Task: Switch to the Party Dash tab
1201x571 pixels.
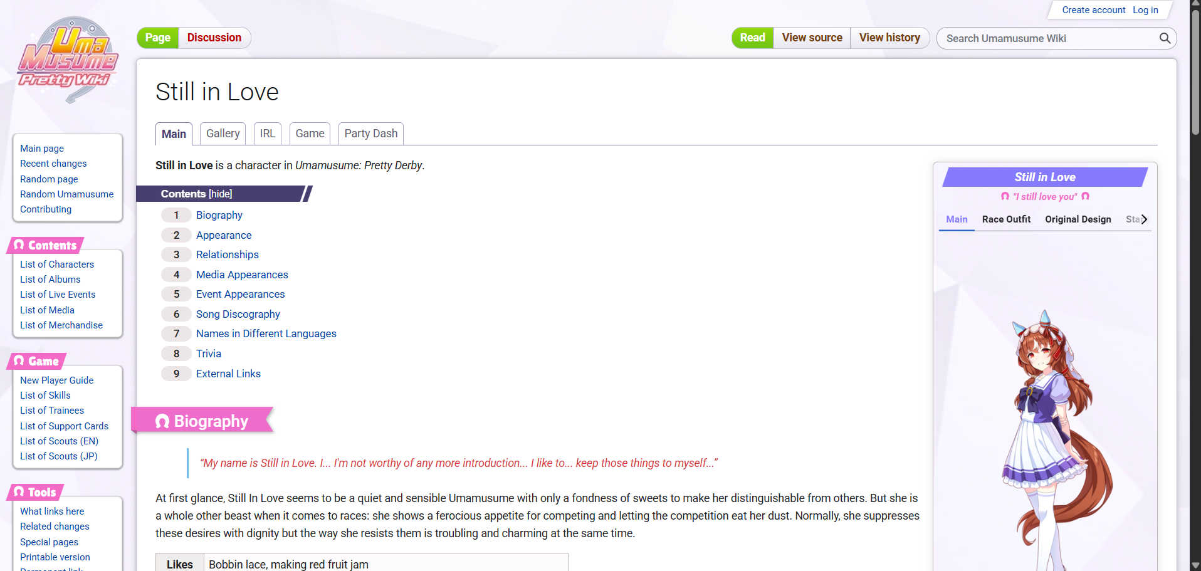Action: click(371, 134)
